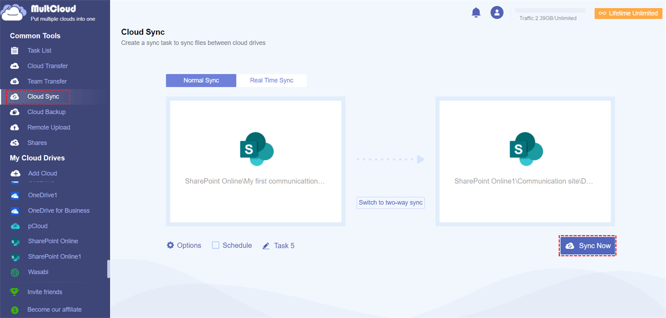Viewport: 666px width, 318px height.
Task: Click the source SharePoint logo
Action: (x=256, y=149)
